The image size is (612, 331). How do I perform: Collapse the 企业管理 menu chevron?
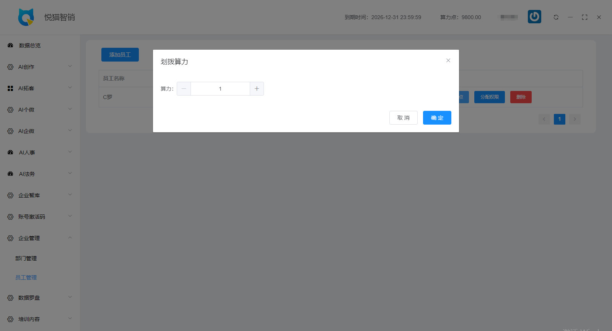[70, 238]
